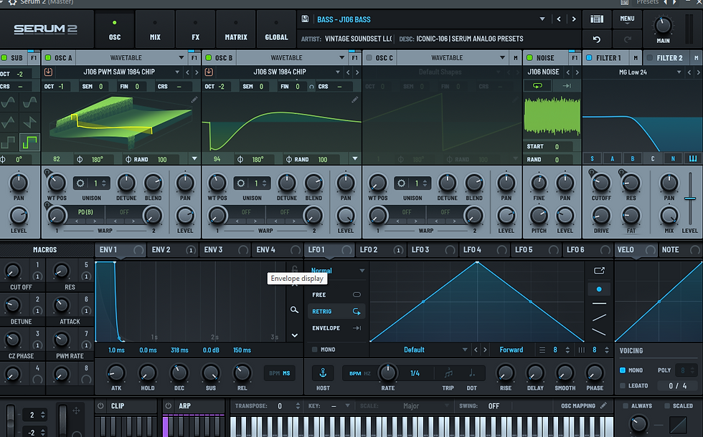This screenshot has width=703, height=437.
Task: Click the LFO export shape icon
Action: click(599, 271)
